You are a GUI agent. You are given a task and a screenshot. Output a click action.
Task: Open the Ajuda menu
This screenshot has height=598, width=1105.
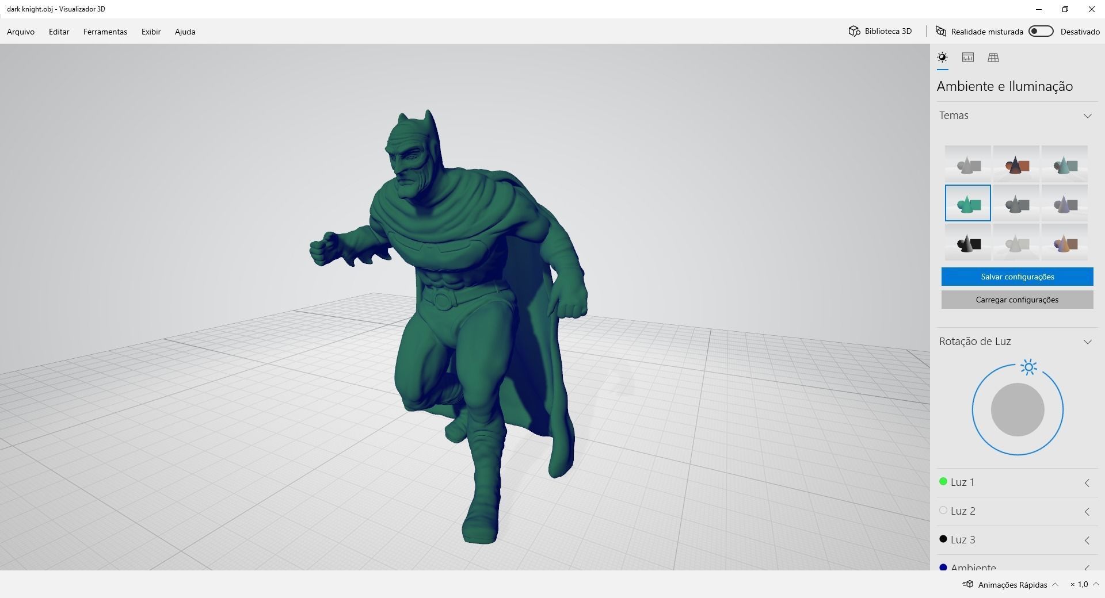[185, 32]
